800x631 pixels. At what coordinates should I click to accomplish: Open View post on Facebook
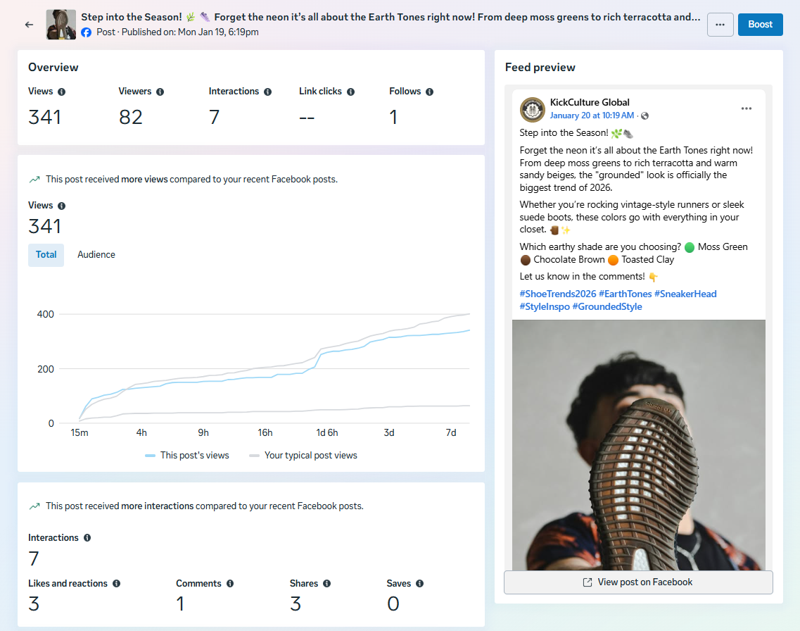pyautogui.click(x=638, y=582)
